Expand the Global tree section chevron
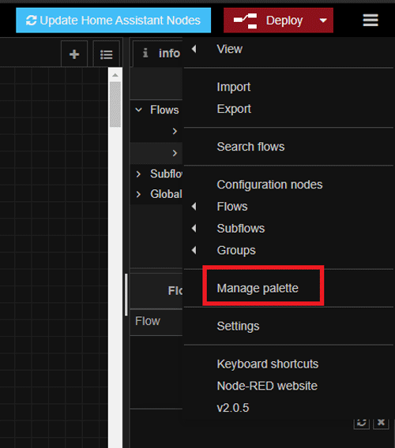This screenshot has width=395, height=448. point(138,194)
